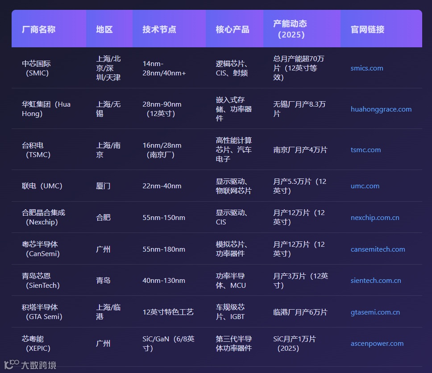Click the 产能动态 (2025) column header
This screenshot has width=432, height=373.
click(x=302, y=29)
